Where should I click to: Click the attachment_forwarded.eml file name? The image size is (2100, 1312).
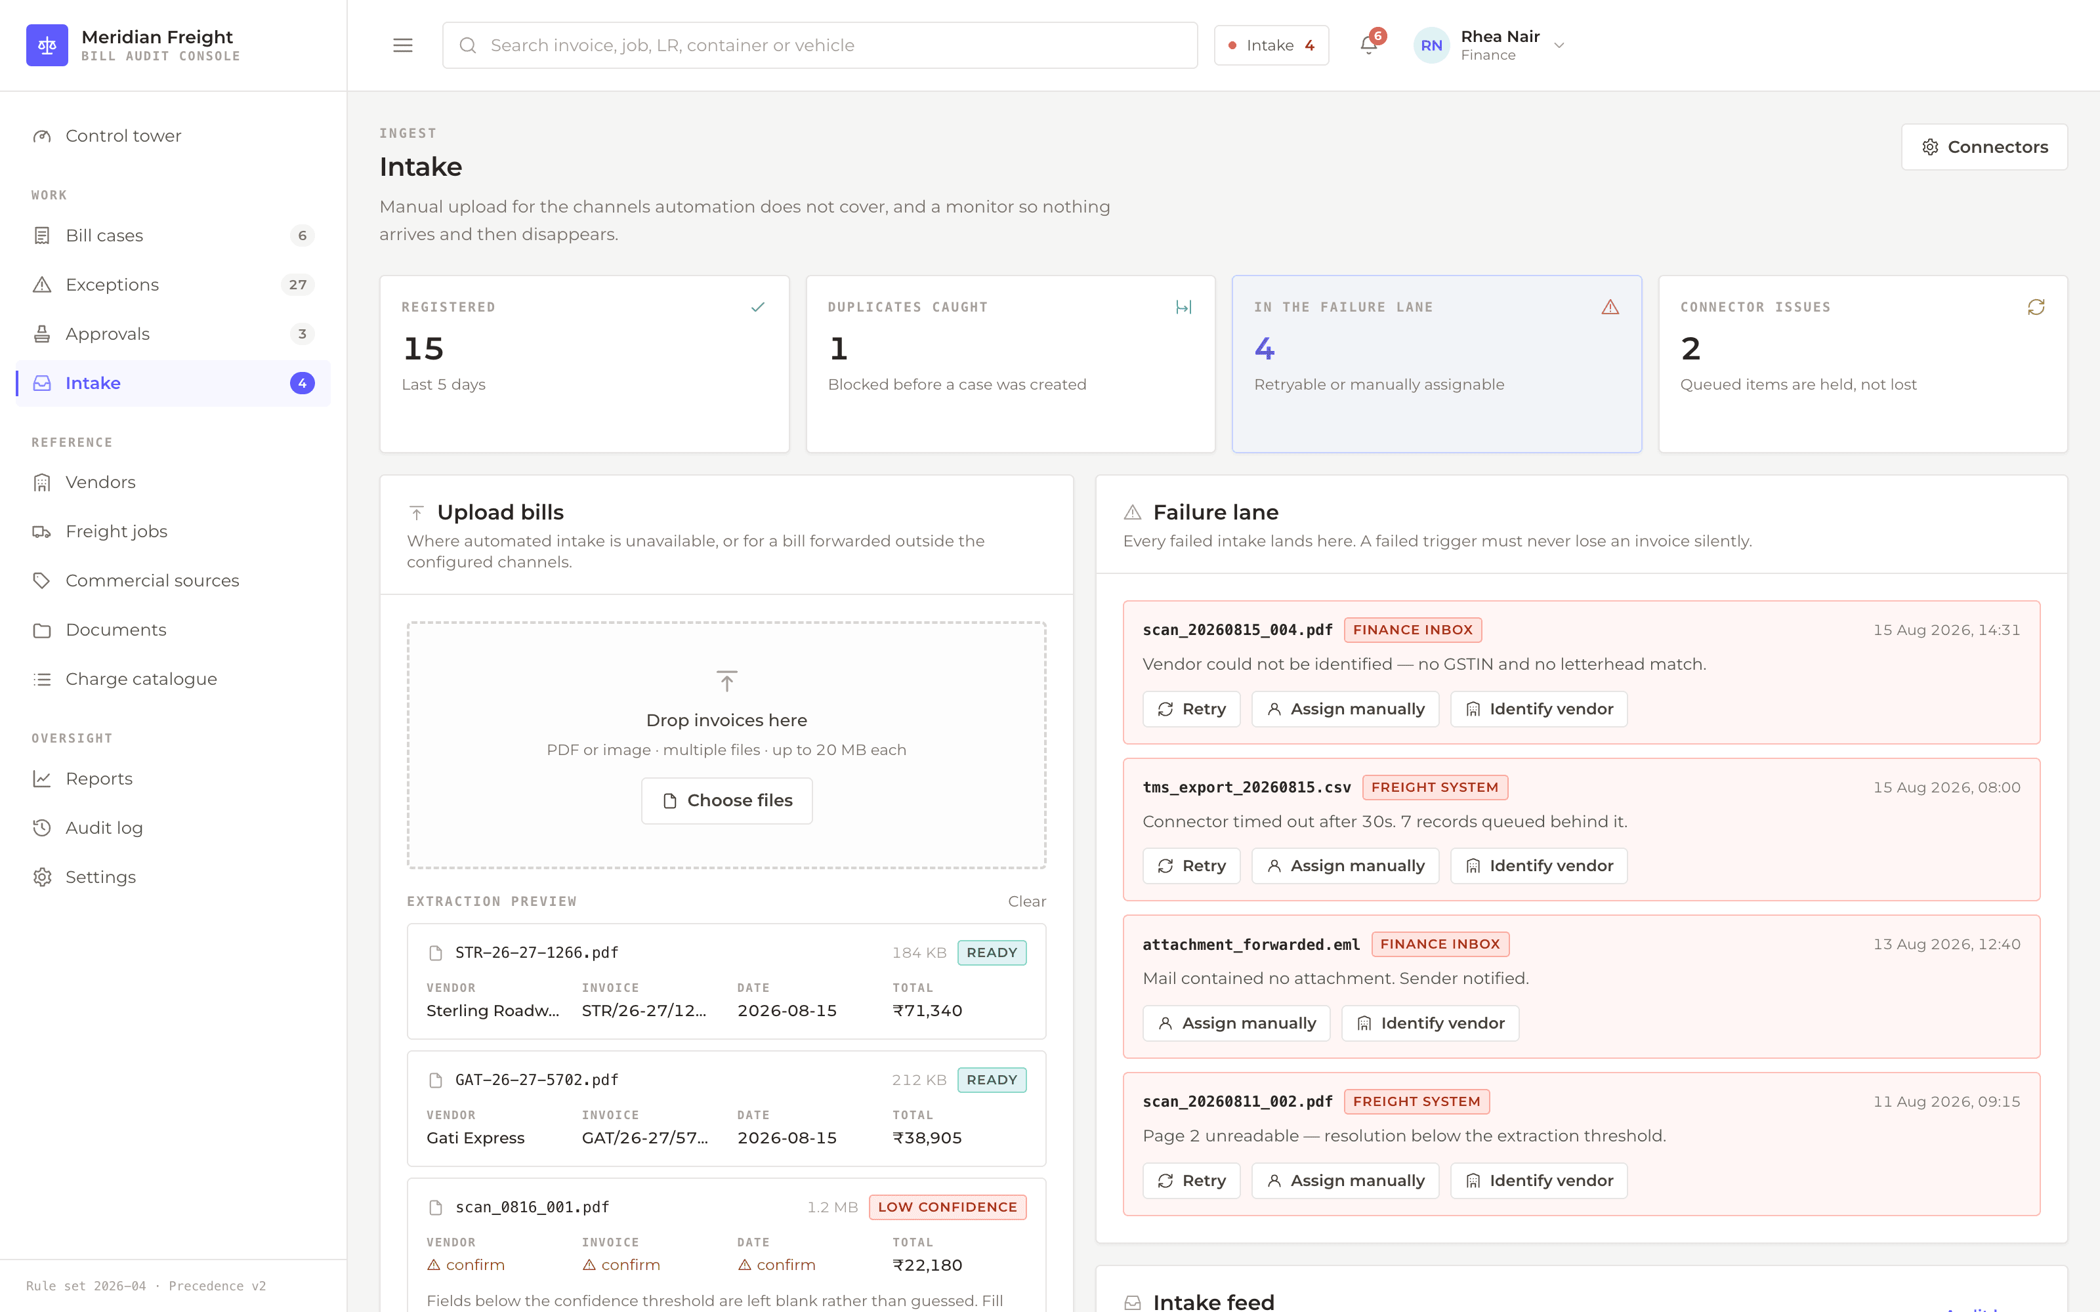[1250, 944]
